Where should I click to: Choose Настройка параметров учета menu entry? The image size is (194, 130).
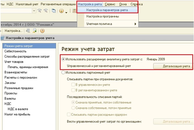click(107, 10)
